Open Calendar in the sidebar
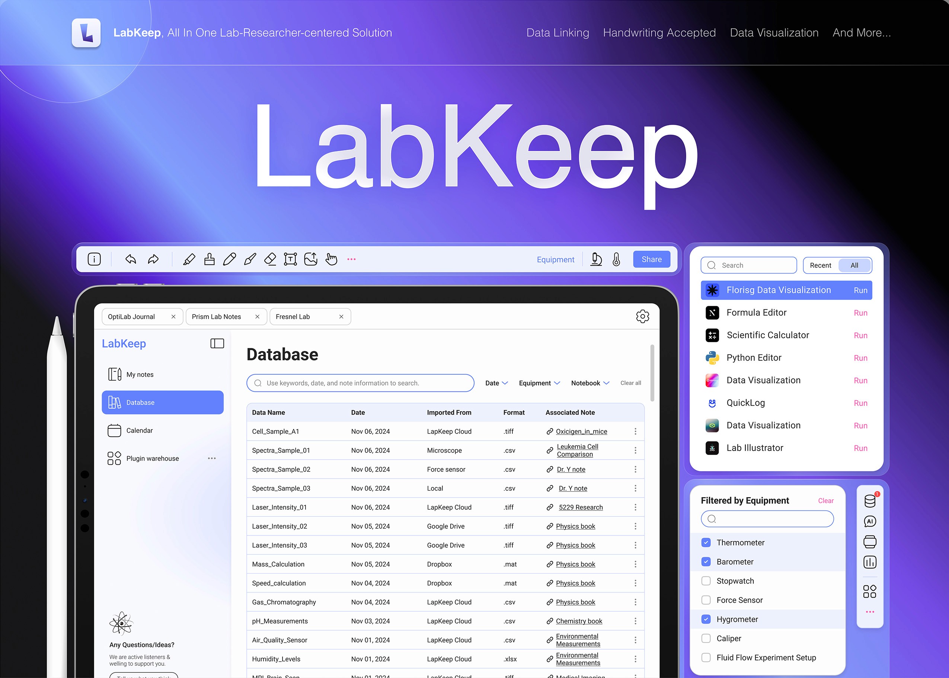This screenshot has width=949, height=678. [140, 431]
